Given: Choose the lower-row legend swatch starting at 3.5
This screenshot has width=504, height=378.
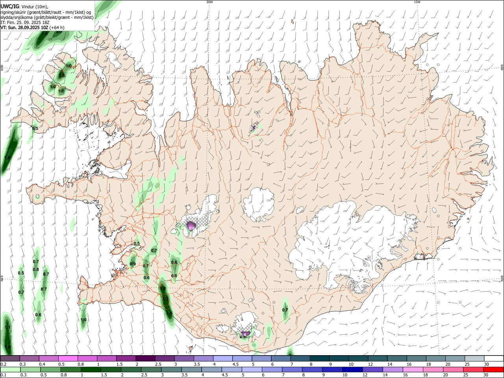Looking at the screenshot, I should click(191, 369).
